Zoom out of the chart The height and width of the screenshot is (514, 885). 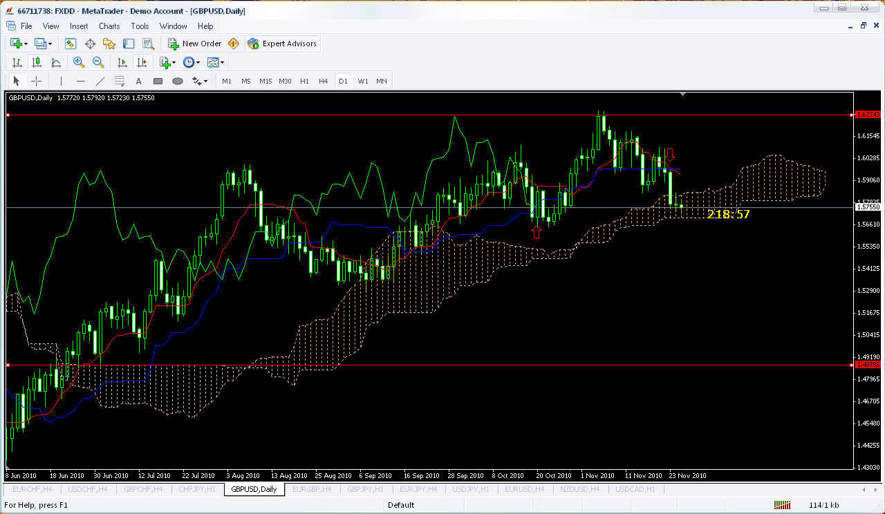click(x=98, y=62)
